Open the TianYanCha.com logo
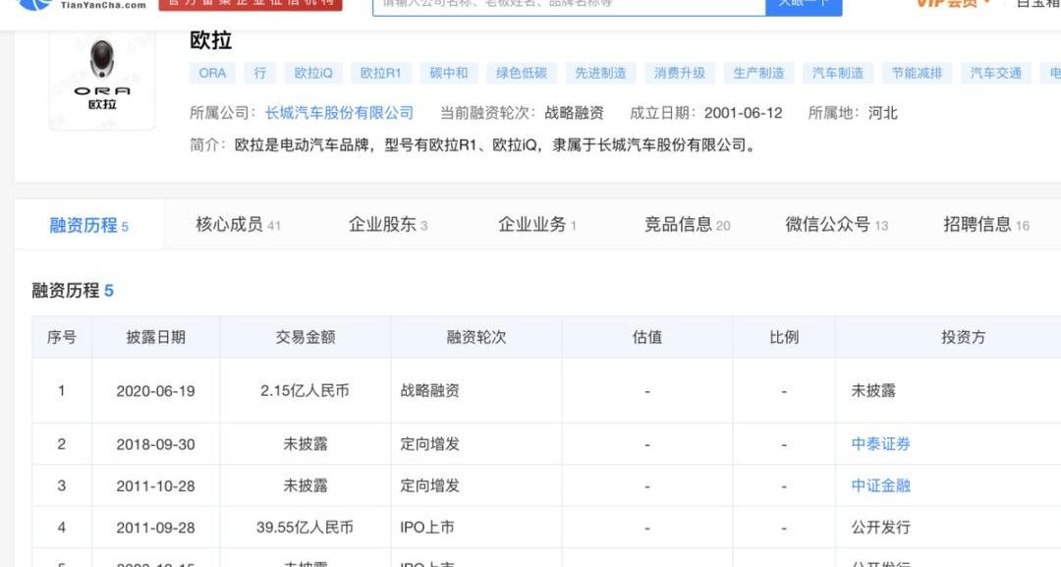1061x567 pixels. tap(82, 5)
